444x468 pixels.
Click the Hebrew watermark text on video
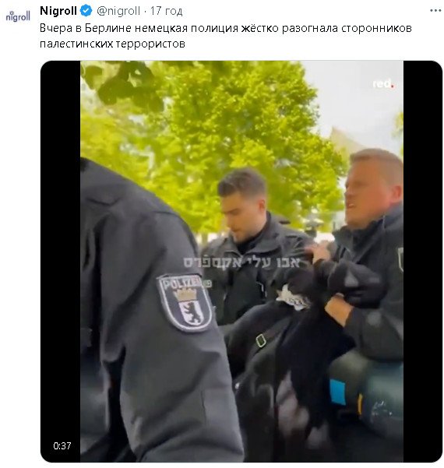click(241, 262)
